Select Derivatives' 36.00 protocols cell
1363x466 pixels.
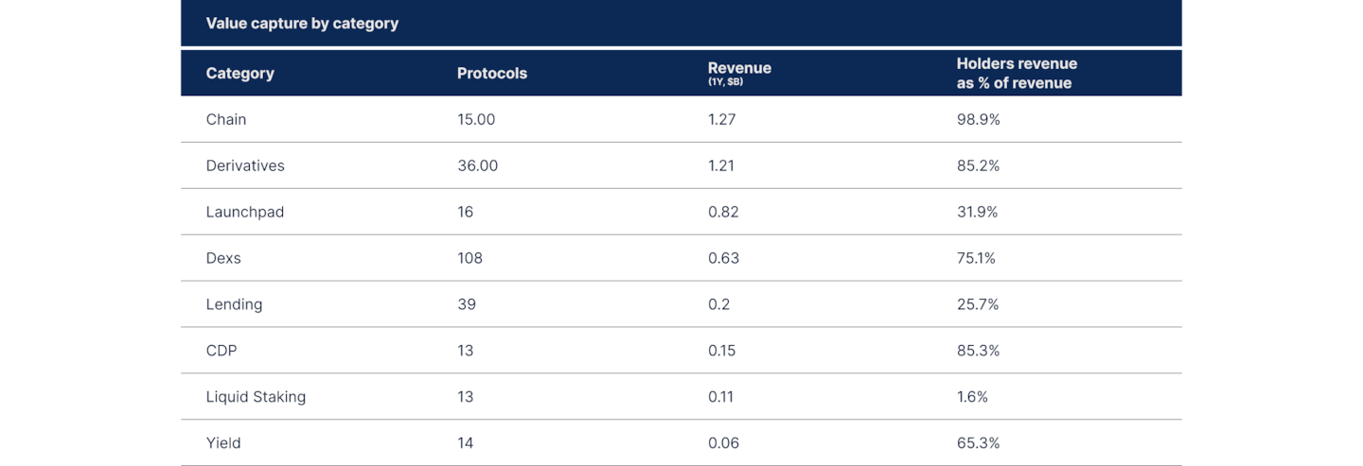477,166
